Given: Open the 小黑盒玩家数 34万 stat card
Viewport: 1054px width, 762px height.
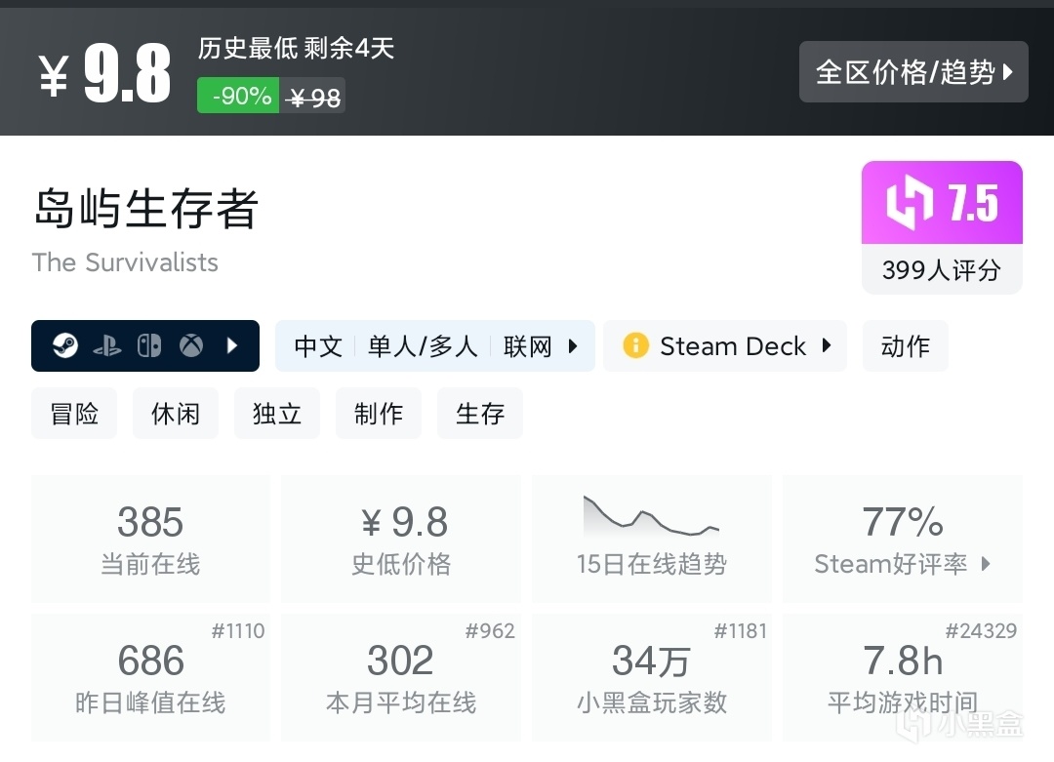Looking at the screenshot, I should [x=652, y=677].
